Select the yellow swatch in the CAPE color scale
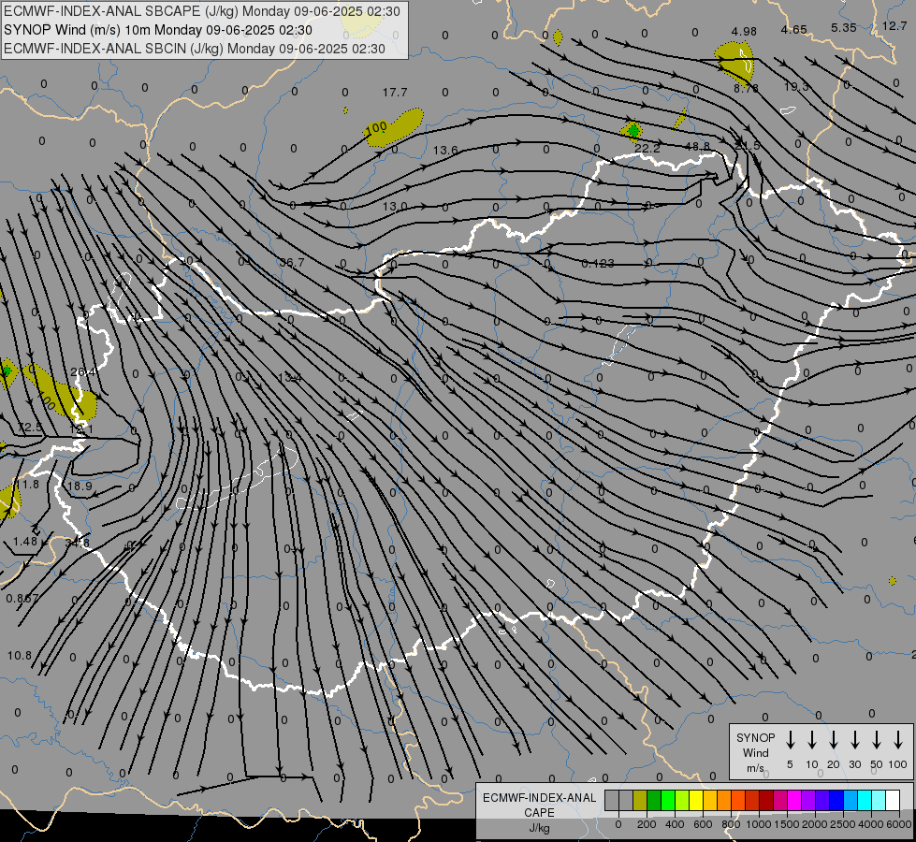The image size is (916, 842). coord(696,801)
